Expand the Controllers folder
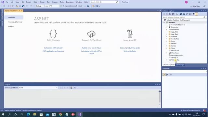The image size is (208, 117). coord(166,39)
